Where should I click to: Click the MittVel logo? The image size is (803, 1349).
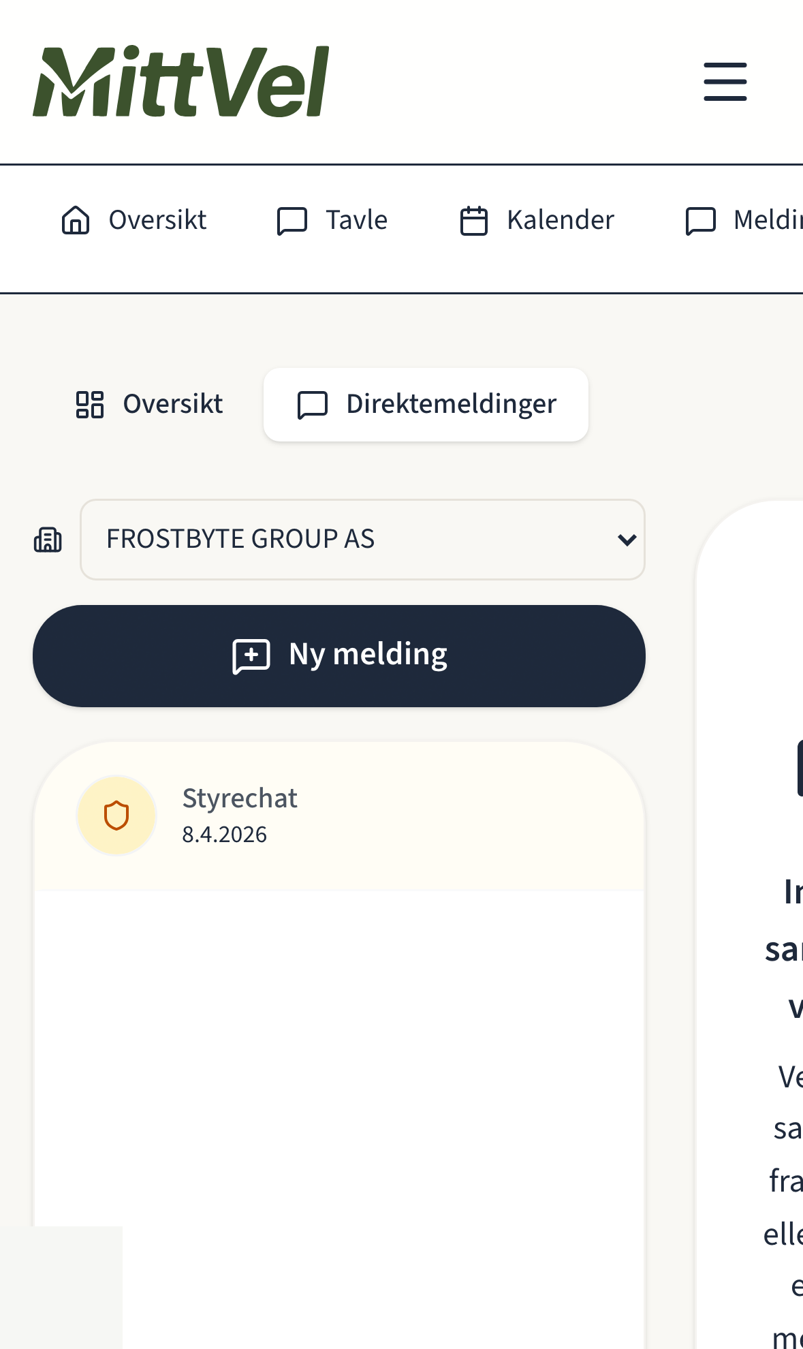pyautogui.click(x=181, y=82)
